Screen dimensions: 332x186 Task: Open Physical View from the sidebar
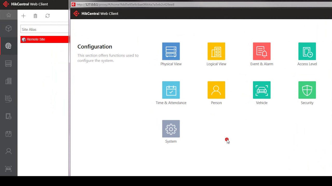tap(9, 63)
